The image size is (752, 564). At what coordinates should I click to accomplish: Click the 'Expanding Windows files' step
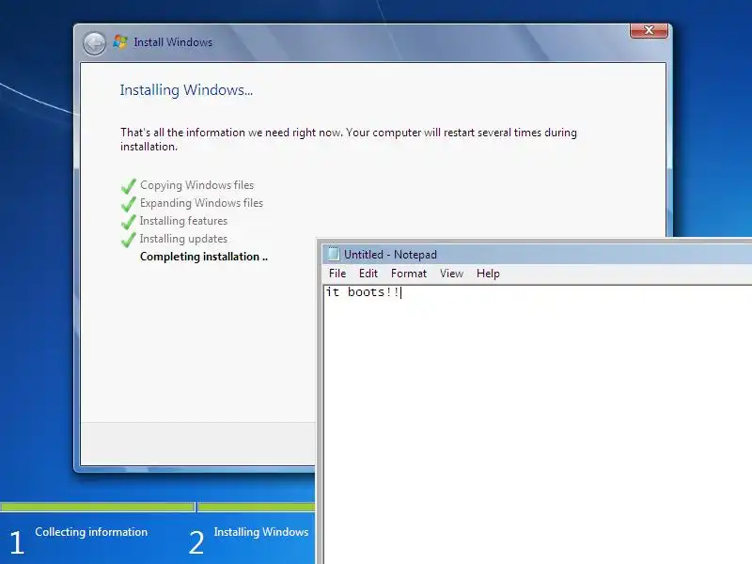(x=201, y=203)
